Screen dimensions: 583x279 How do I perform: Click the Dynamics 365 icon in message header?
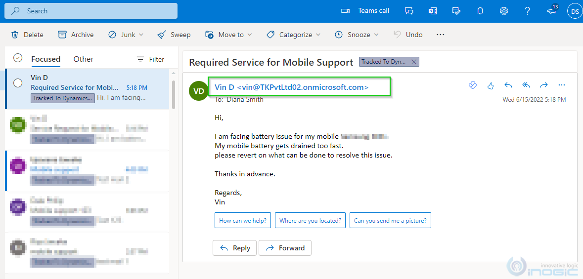coord(472,85)
